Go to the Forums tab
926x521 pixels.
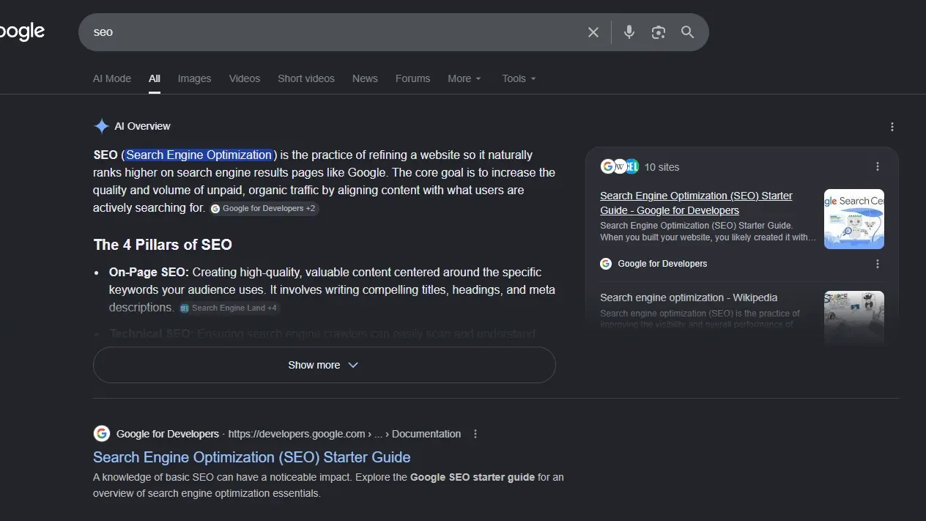412,78
